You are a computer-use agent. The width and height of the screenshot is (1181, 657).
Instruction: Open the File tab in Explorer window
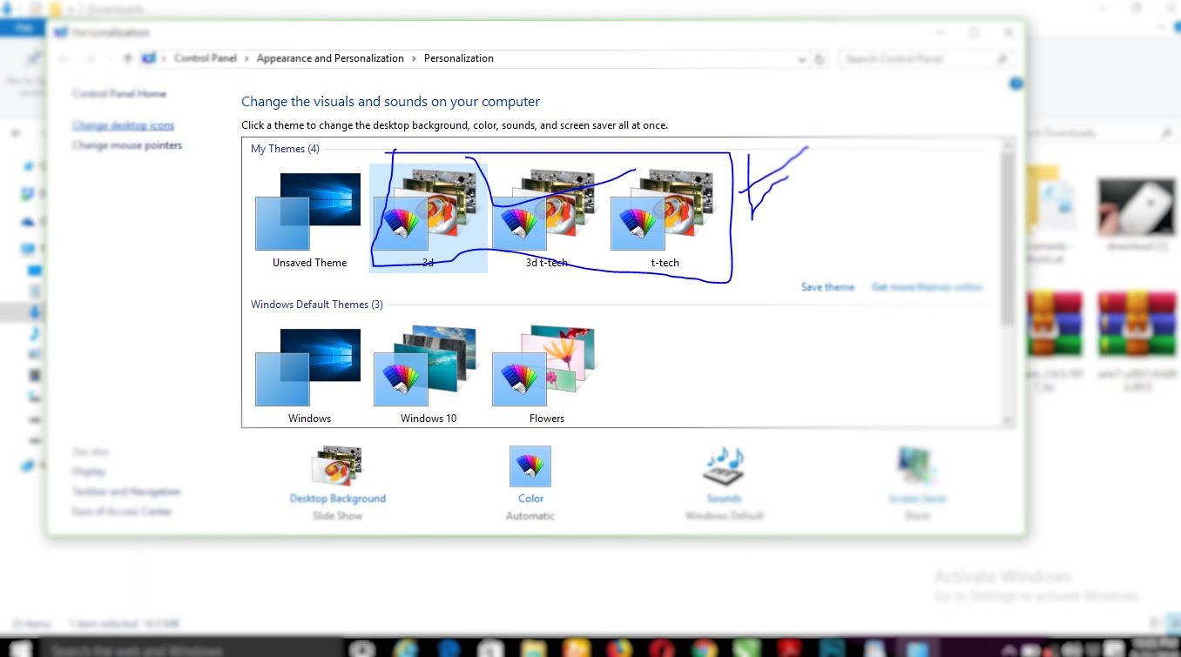24,28
